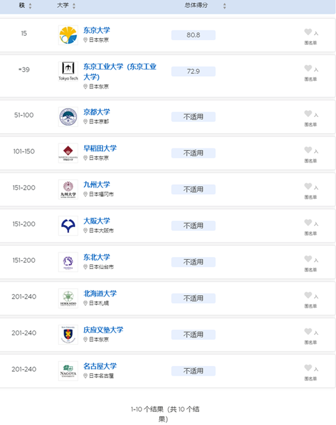Shortlist 东京大学 with heart icon
The width and height of the screenshot is (336, 425).
[x=308, y=32]
